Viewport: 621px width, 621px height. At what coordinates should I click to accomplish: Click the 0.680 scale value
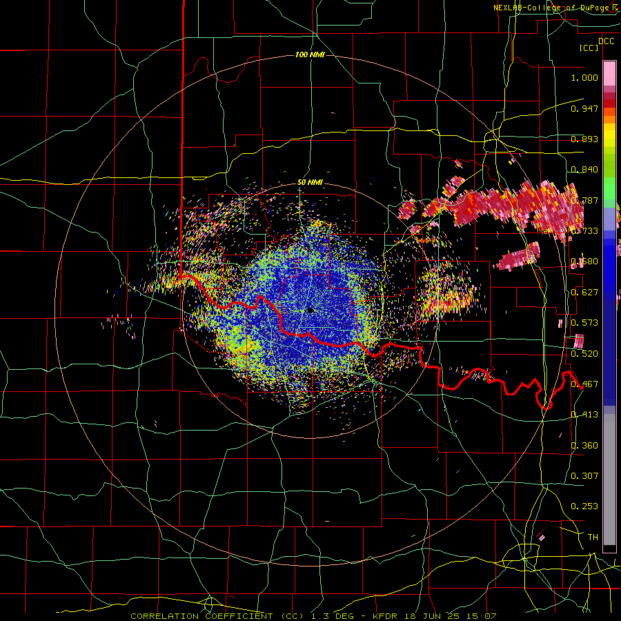[x=584, y=262]
